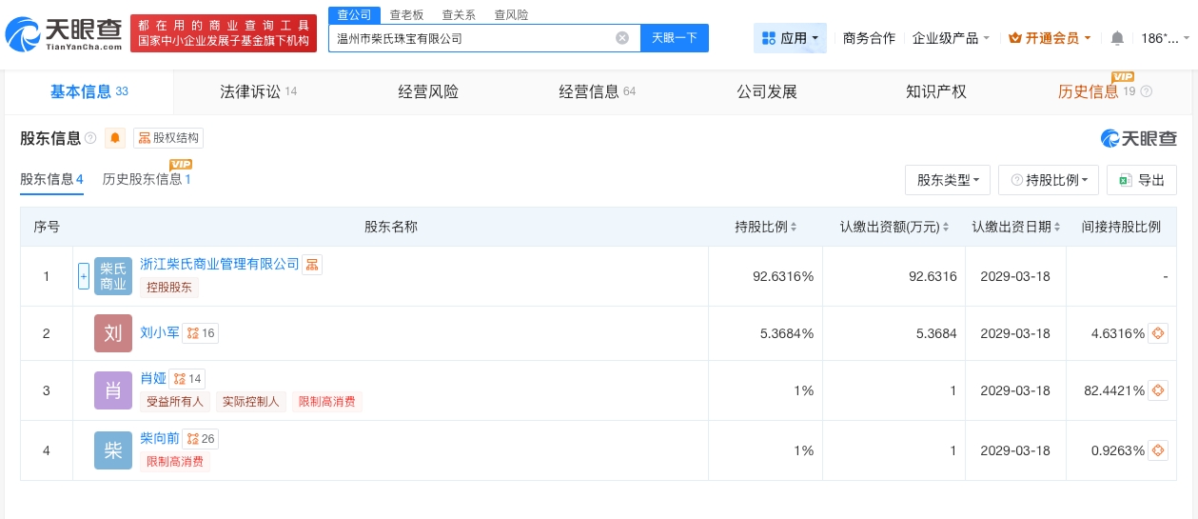Image resolution: width=1198 pixels, height=519 pixels.
Task: View indirect holding path for 82.4421%
Action: point(1158,390)
